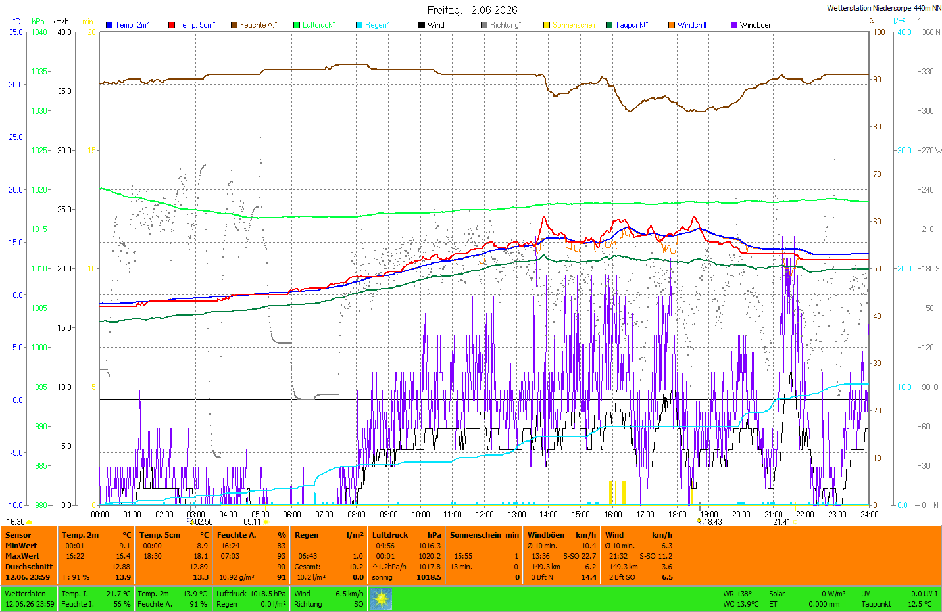Click the chart title Freitag, 12.06.2026

pos(472,10)
